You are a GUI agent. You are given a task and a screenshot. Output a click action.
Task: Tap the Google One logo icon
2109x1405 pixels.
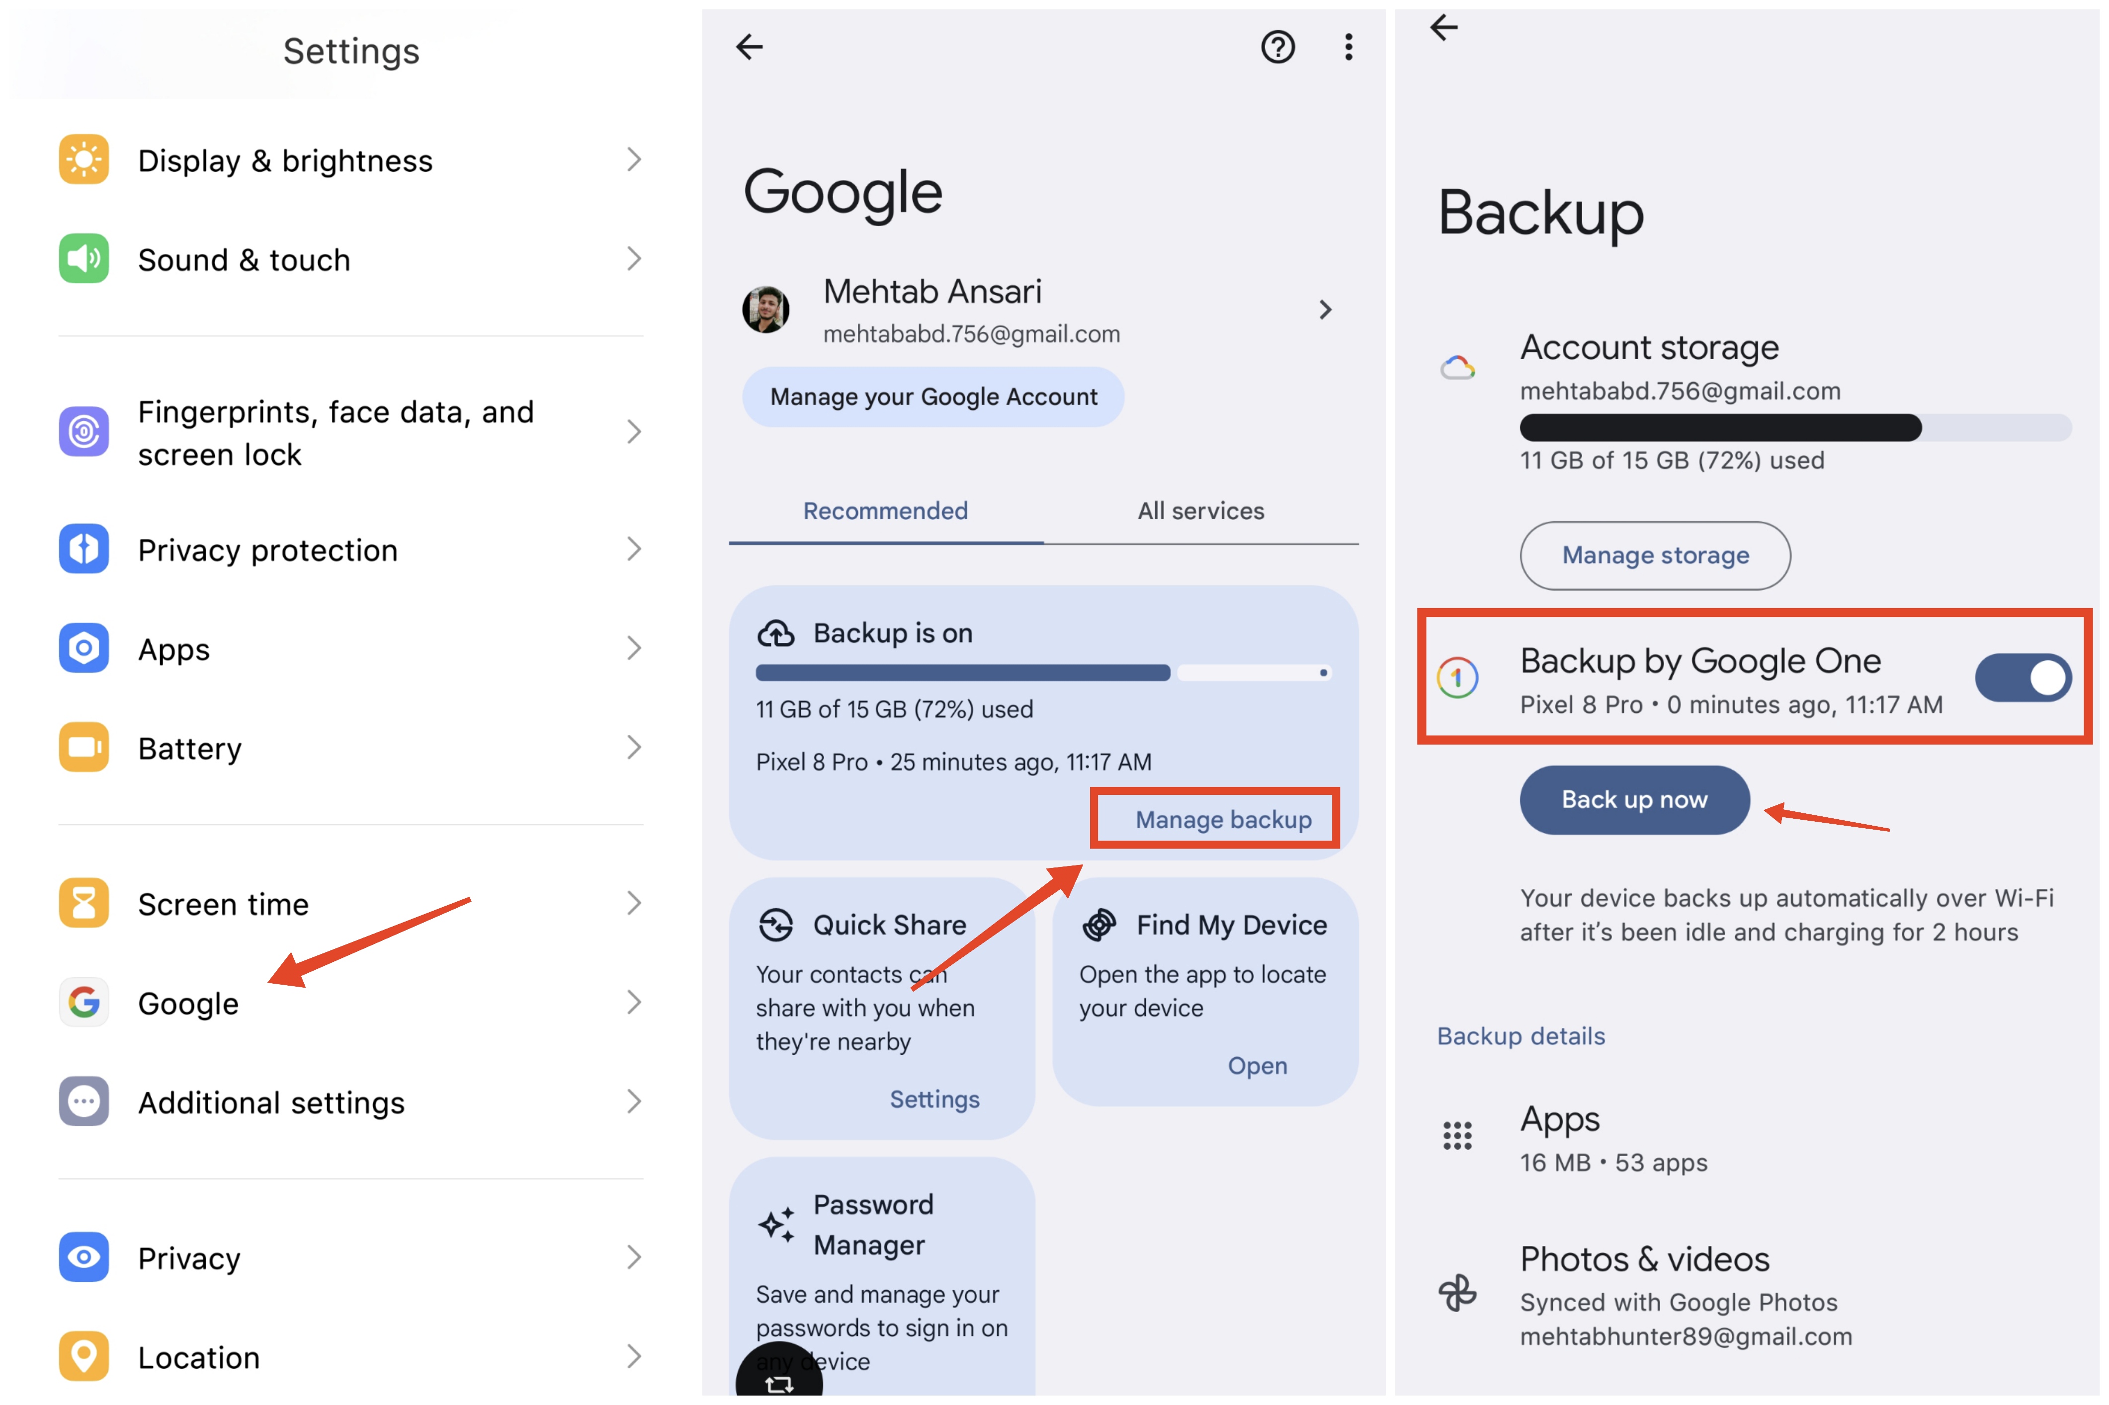[1457, 678]
